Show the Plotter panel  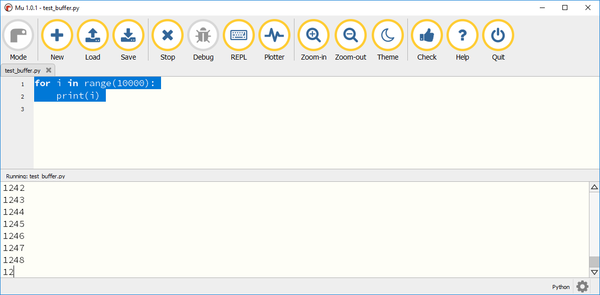[x=274, y=40]
